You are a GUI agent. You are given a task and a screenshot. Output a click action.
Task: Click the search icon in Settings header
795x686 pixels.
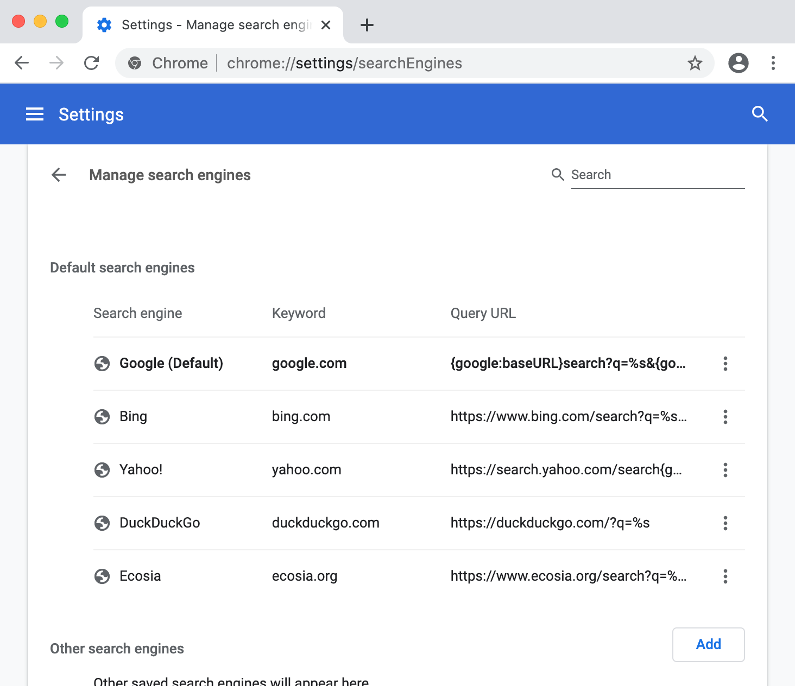click(760, 114)
